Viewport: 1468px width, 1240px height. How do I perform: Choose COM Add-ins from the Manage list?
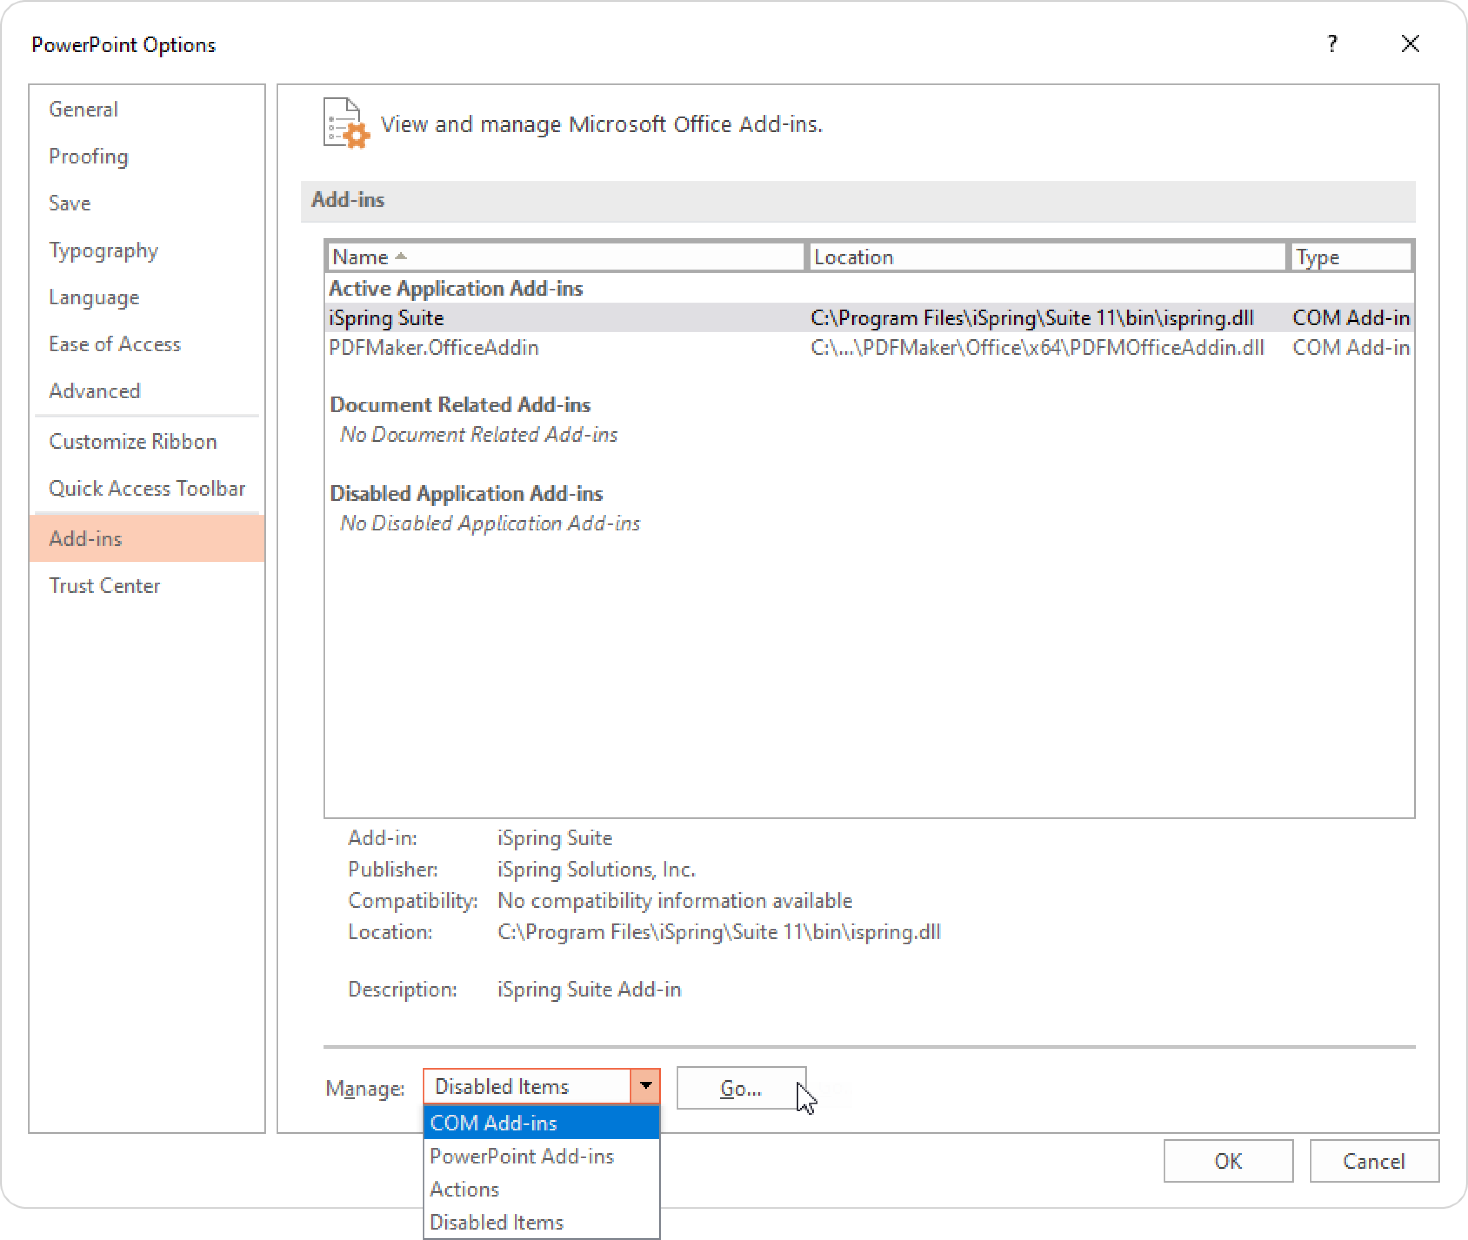(x=541, y=1123)
